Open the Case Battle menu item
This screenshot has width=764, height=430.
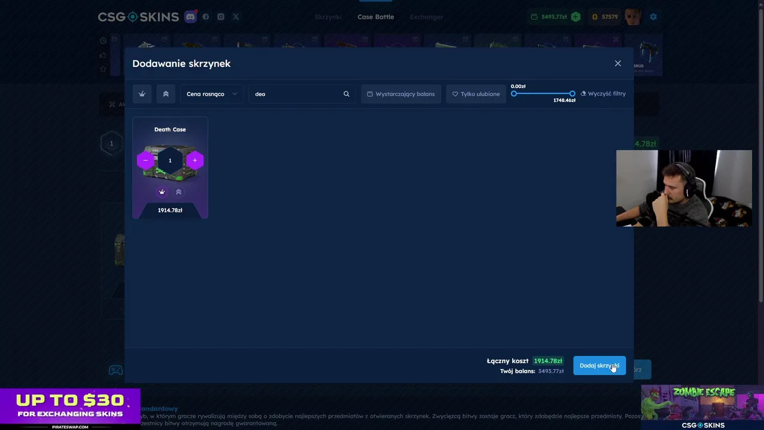tap(375, 17)
